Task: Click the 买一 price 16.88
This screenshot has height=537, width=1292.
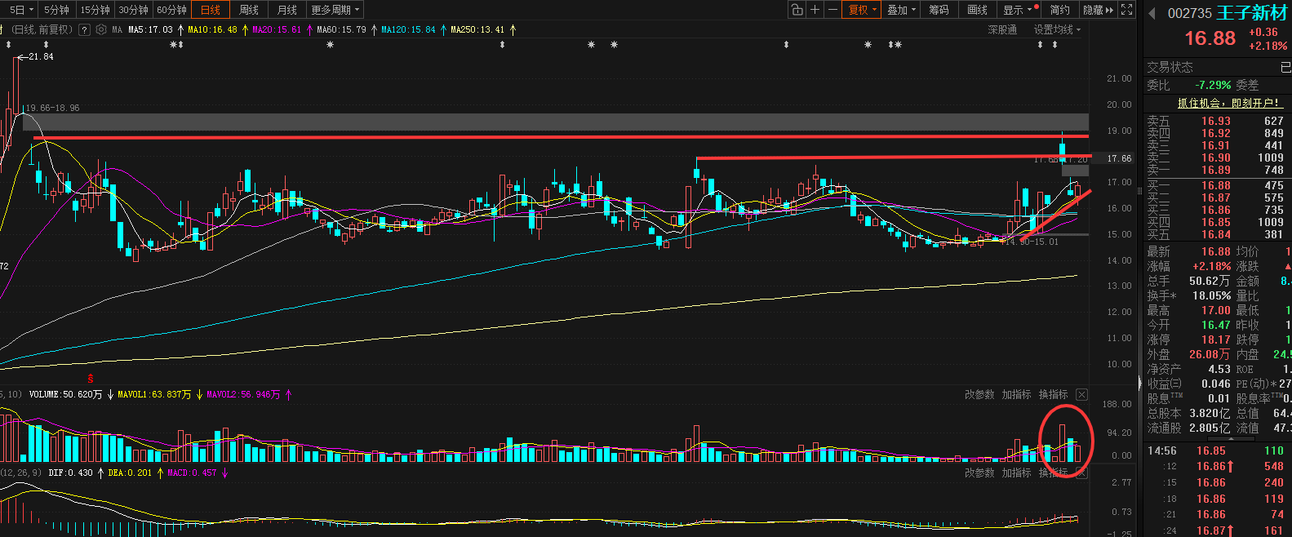Action: coord(1215,185)
